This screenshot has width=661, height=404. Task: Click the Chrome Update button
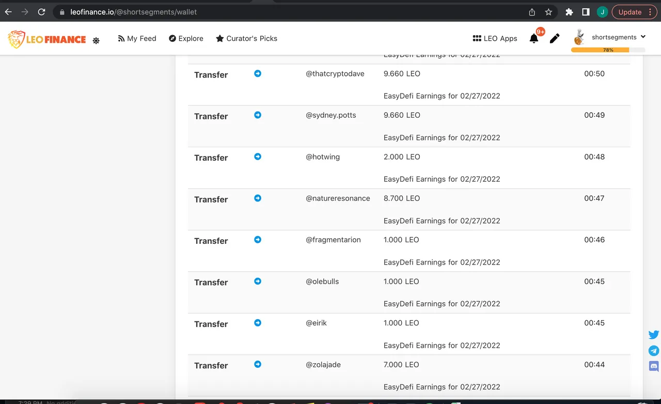[634, 12]
